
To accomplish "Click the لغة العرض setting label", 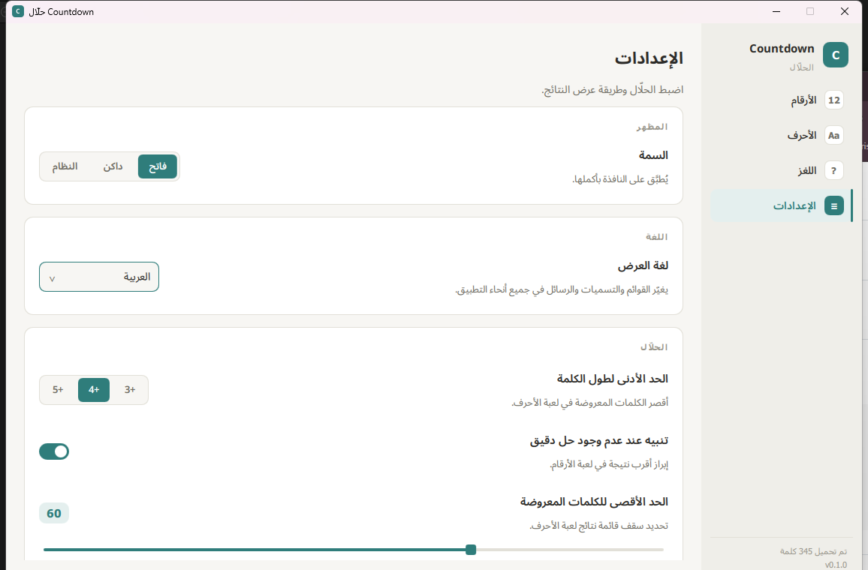I will pos(643,265).
